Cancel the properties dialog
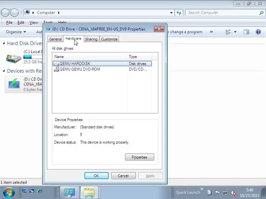Viewport: 266px width, 199px height. [123, 176]
